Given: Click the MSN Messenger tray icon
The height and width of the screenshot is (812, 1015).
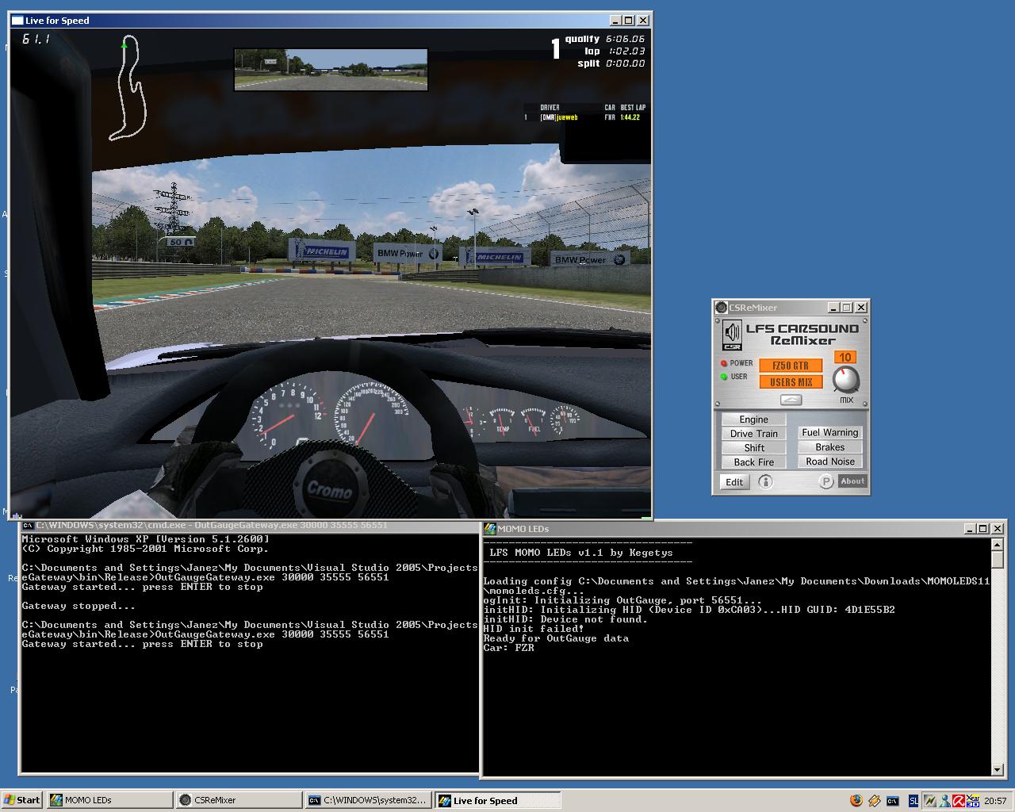Looking at the screenshot, I should (x=944, y=800).
